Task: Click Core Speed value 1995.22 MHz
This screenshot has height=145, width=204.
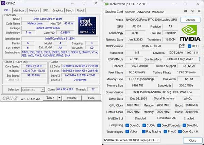Action: (34, 66)
